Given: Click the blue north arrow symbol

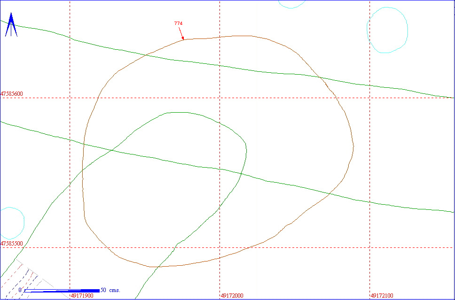Looking at the screenshot, I should (11, 24).
